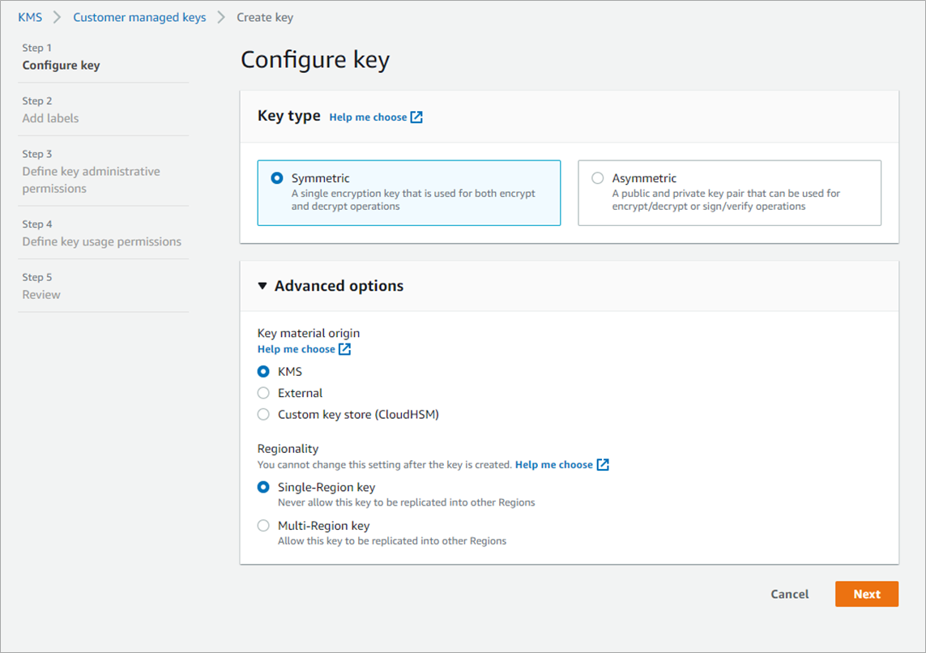The height and width of the screenshot is (653, 926).
Task: Open Customer managed keys breadcrumb
Action: (x=139, y=17)
